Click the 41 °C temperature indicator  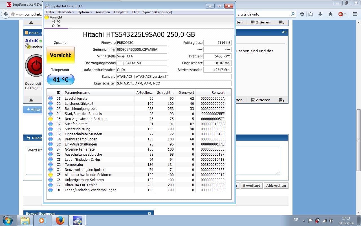[x=61, y=80]
